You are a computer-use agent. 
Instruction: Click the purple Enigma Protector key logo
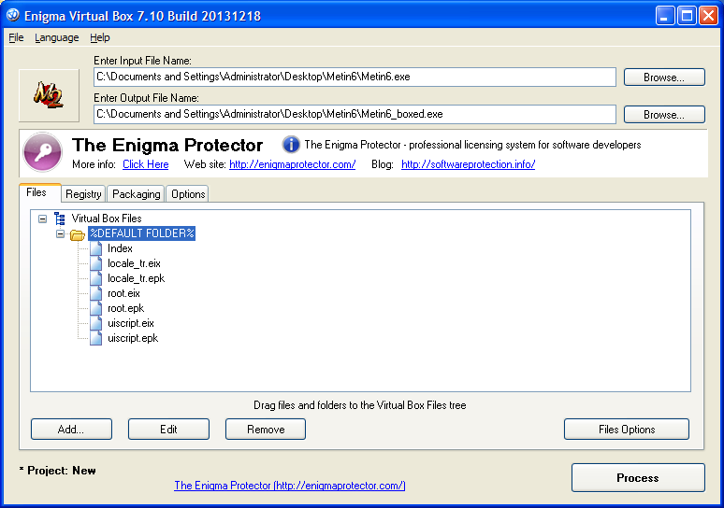(x=42, y=151)
